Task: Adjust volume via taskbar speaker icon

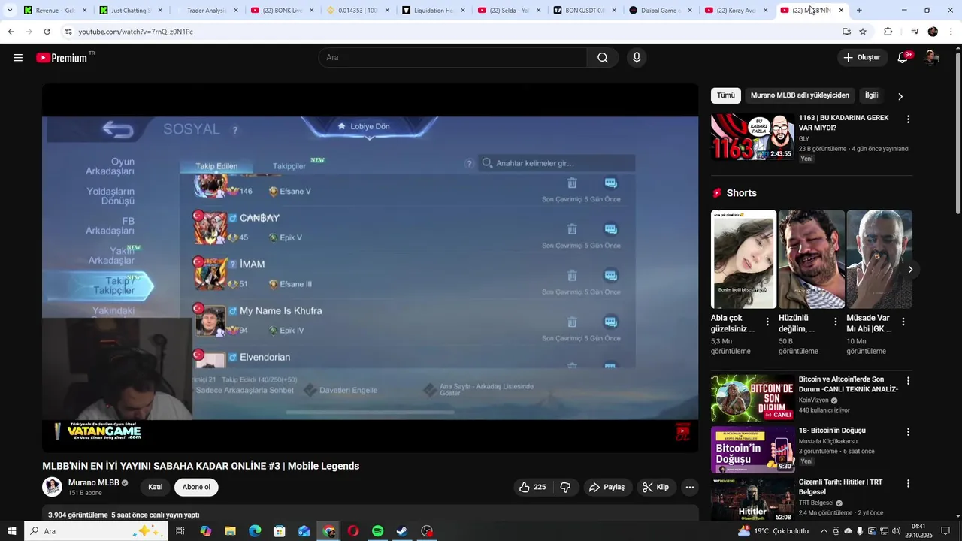Action: click(897, 531)
